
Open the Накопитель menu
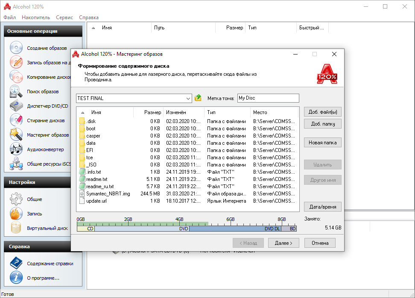tap(36, 17)
